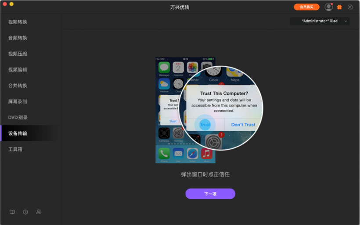
Task: Switch to 音频转换 in sidebar
Action: (x=18, y=38)
